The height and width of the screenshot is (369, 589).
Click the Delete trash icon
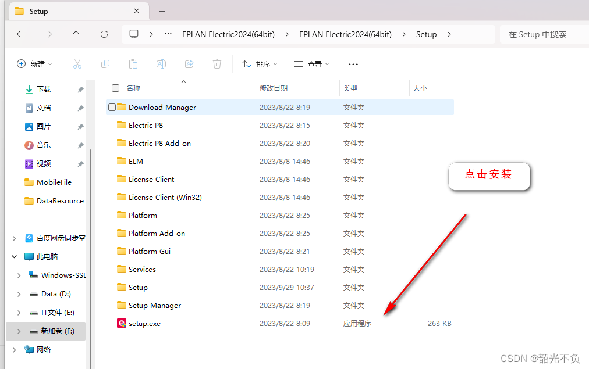pyautogui.click(x=217, y=64)
